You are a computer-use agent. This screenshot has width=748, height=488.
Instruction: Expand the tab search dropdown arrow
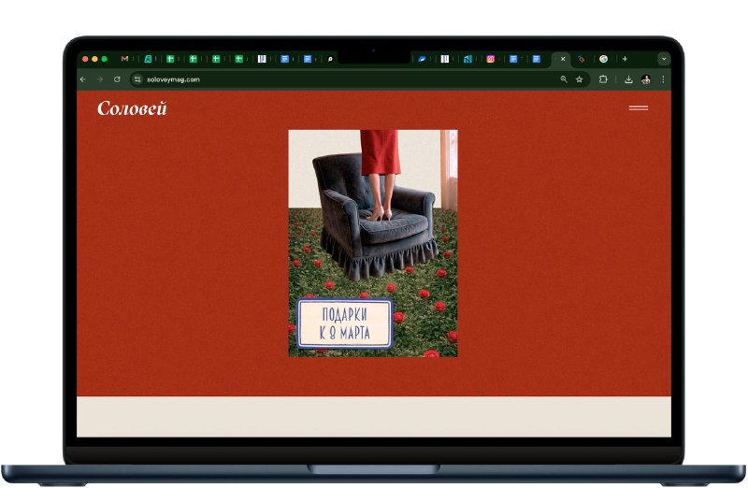coord(663,59)
